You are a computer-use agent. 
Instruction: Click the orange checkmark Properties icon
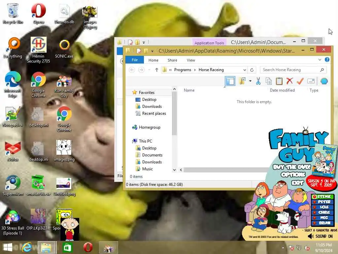[300, 81]
